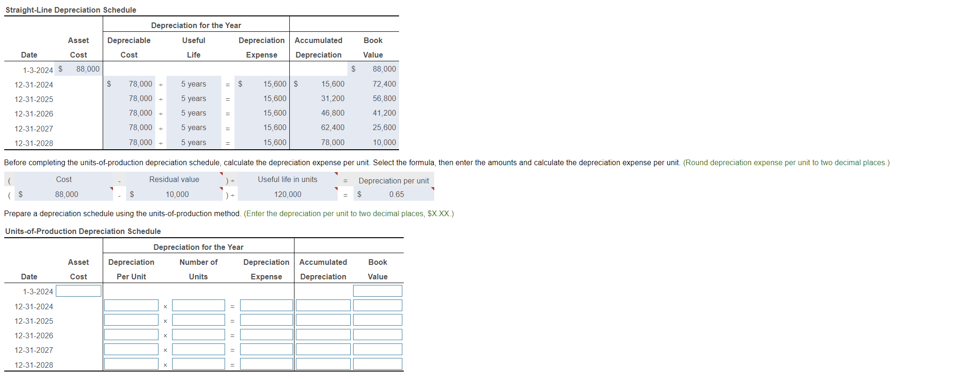
Task: Click Accumulated Depreciation field for 12-31-2028 units-of-production
Action: pos(323,364)
